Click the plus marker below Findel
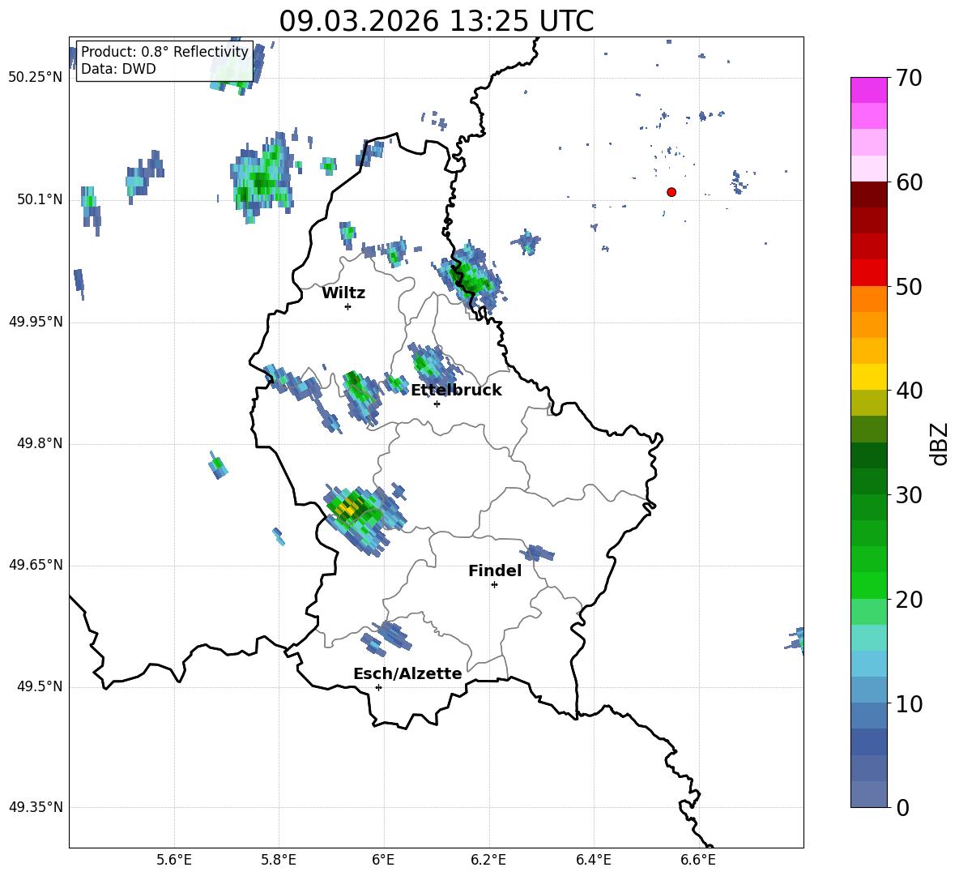Viewport: 959px width, 876px height. coord(494,585)
